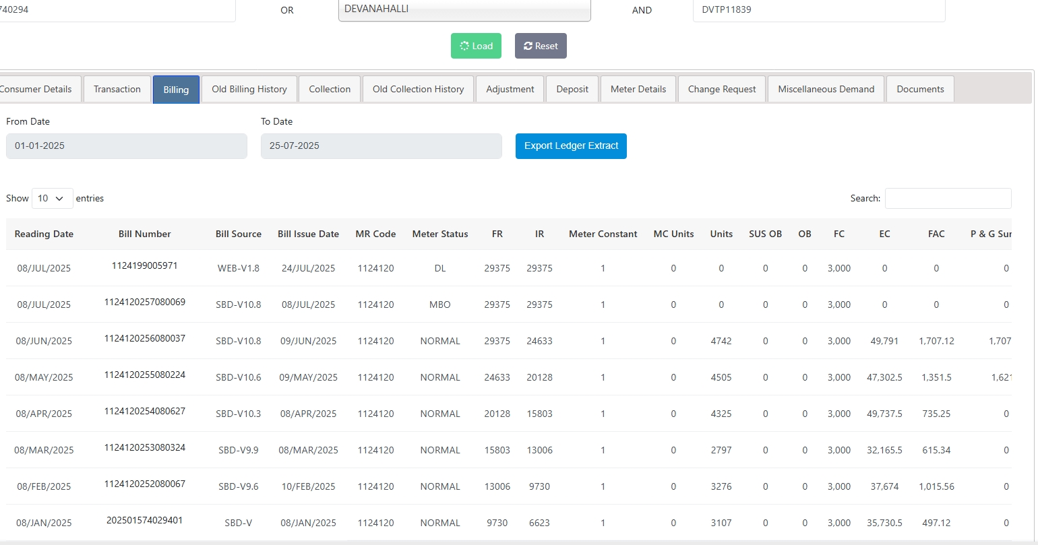Export the ledger extract
The width and height of the screenshot is (1038, 545).
[x=571, y=146]
